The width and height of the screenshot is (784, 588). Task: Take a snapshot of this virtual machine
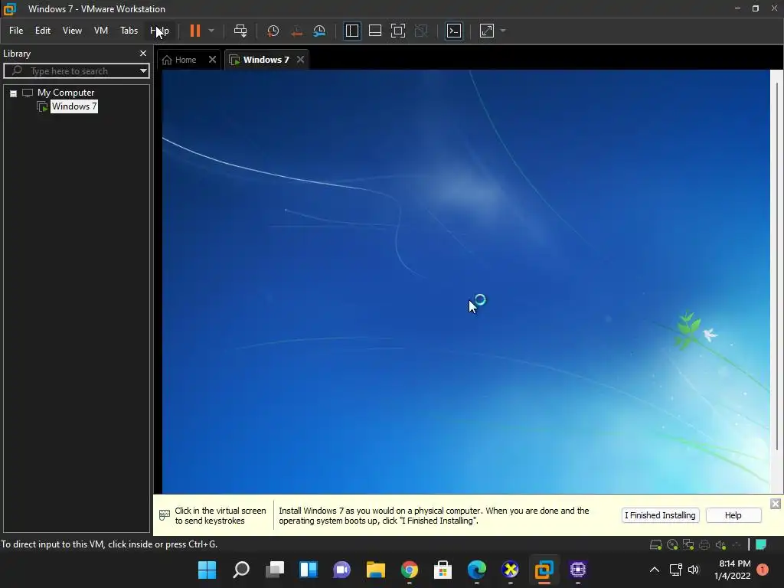273,31
